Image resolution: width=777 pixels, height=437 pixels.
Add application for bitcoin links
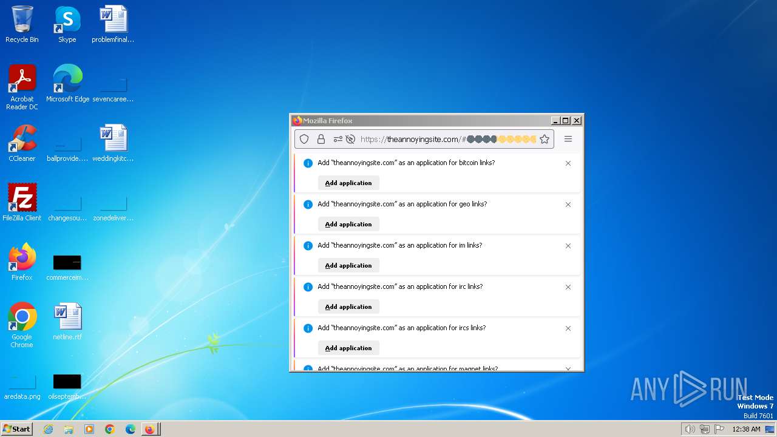348,183
